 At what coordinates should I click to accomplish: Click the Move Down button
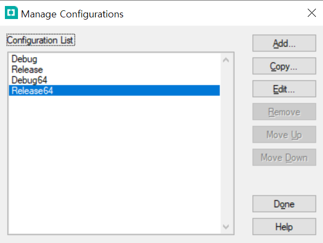284,157
